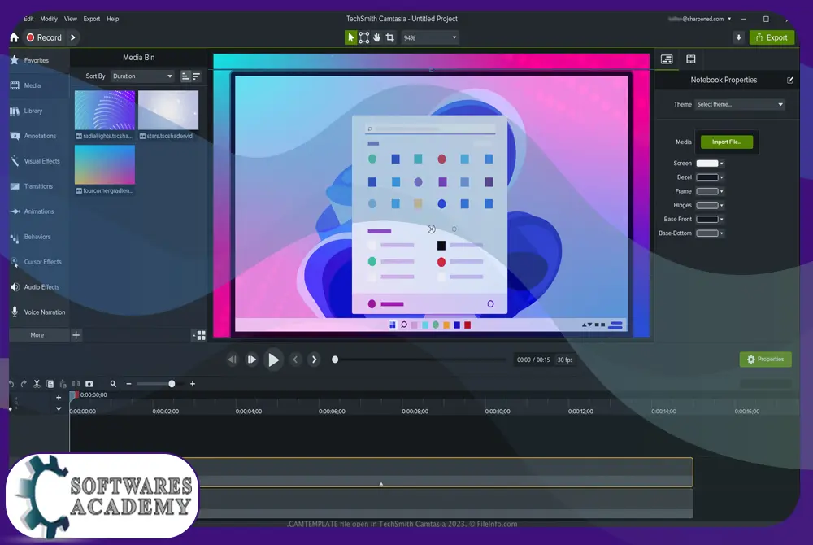This screenshot has height=545, width=813.
Task: Open the Help menu
Action: pos(112,19)
